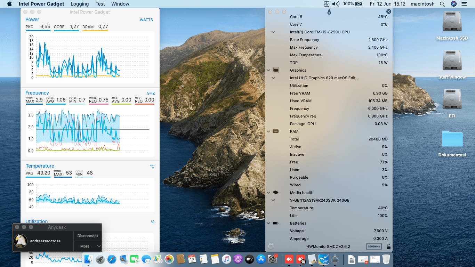This screenshot has height=267, width=475.
Task: Toggle the padlock icon in HWMonitorSMC2
Action: tap(388, 247)
